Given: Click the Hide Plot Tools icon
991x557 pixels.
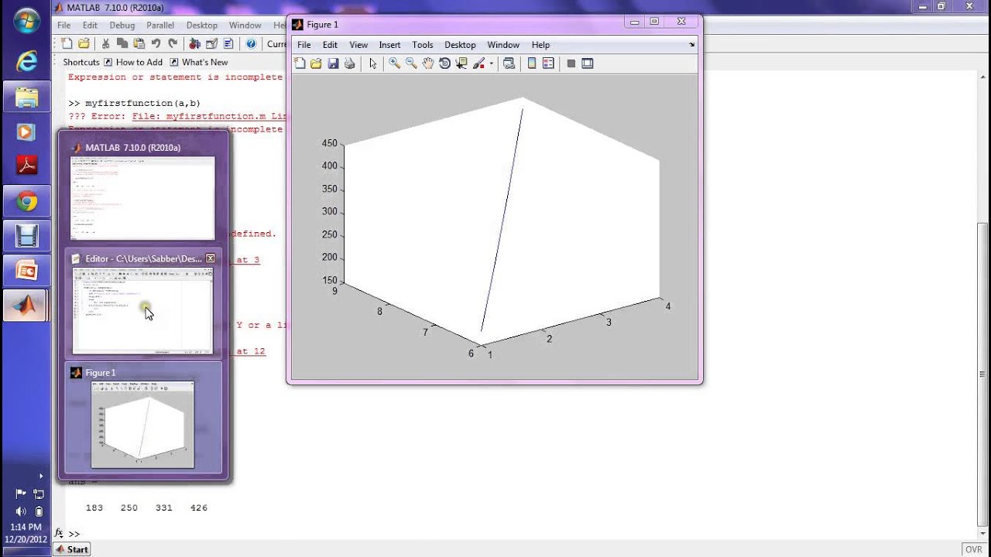Looking at the screenshot, I should [x=571, y=63].
